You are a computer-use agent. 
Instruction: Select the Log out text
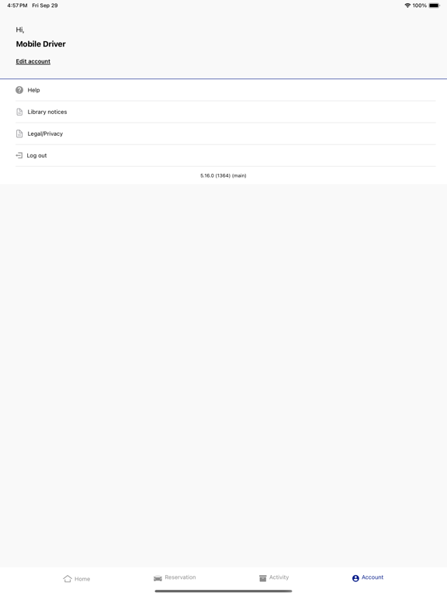coord(37,155)
